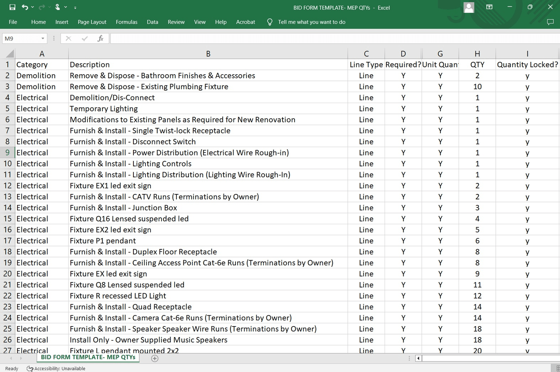The height and width of the screenshot is (372, 560).
Task: Toggle Touch/Mouse mode icon
Action: click(58, 7)
